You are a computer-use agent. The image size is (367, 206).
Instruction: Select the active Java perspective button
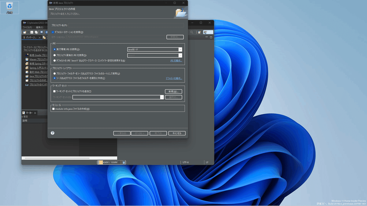[x=208, y=32]
